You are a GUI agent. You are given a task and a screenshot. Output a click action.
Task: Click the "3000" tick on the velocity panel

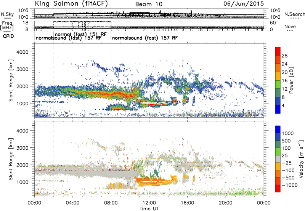click(x=22, y=148)
